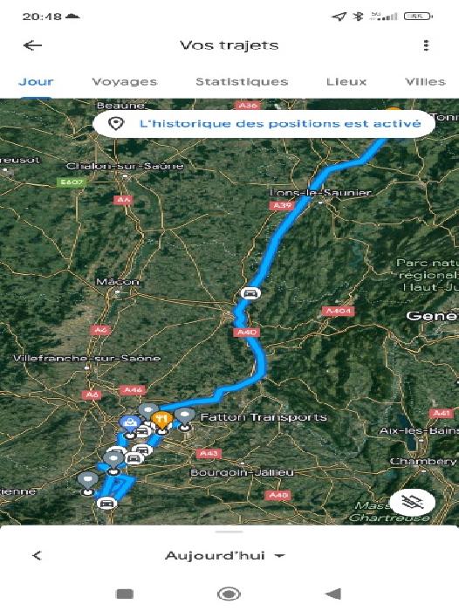Tap the location pin icon in banner
Viewport: 459px width, 611px height.
116,124
